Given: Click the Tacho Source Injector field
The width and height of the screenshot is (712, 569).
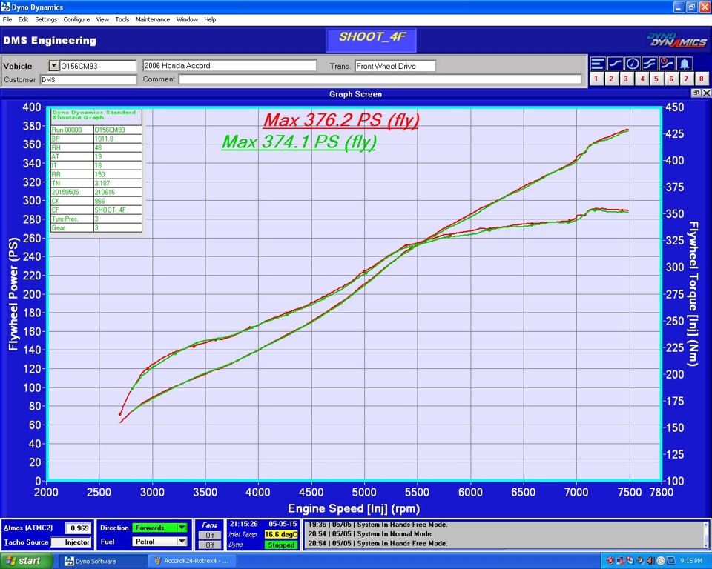Looking at the screenshot, I should pos(71,542).
